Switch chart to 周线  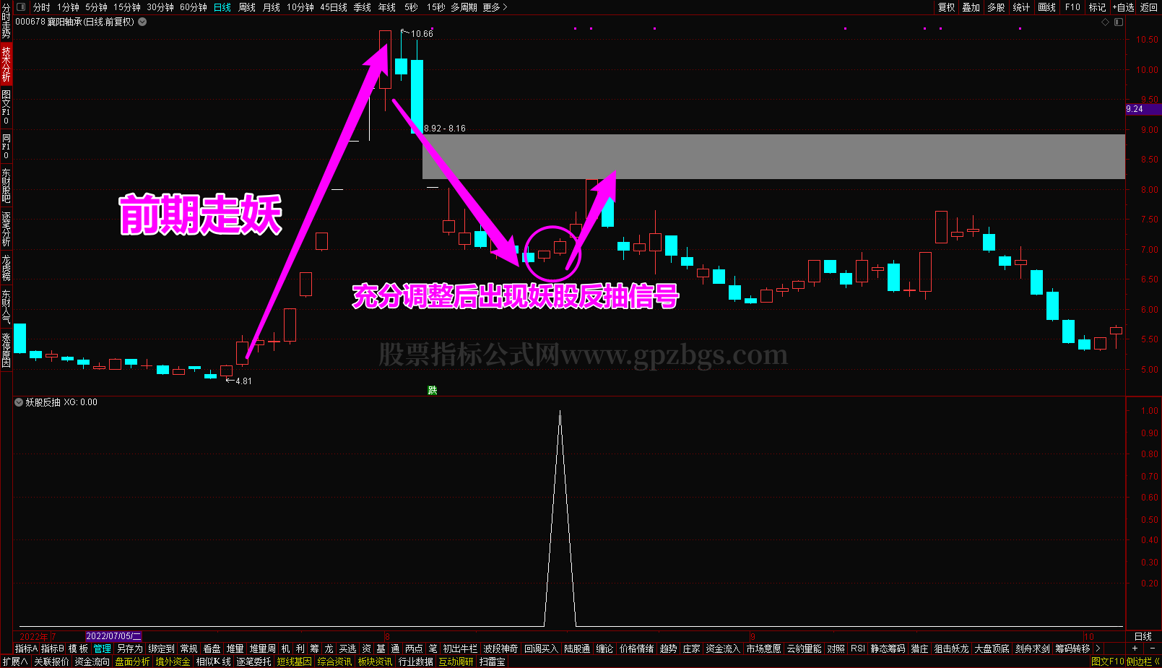click(x=247, y=7)
